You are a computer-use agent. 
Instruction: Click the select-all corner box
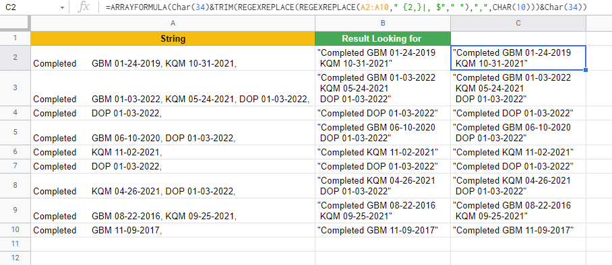16,24
